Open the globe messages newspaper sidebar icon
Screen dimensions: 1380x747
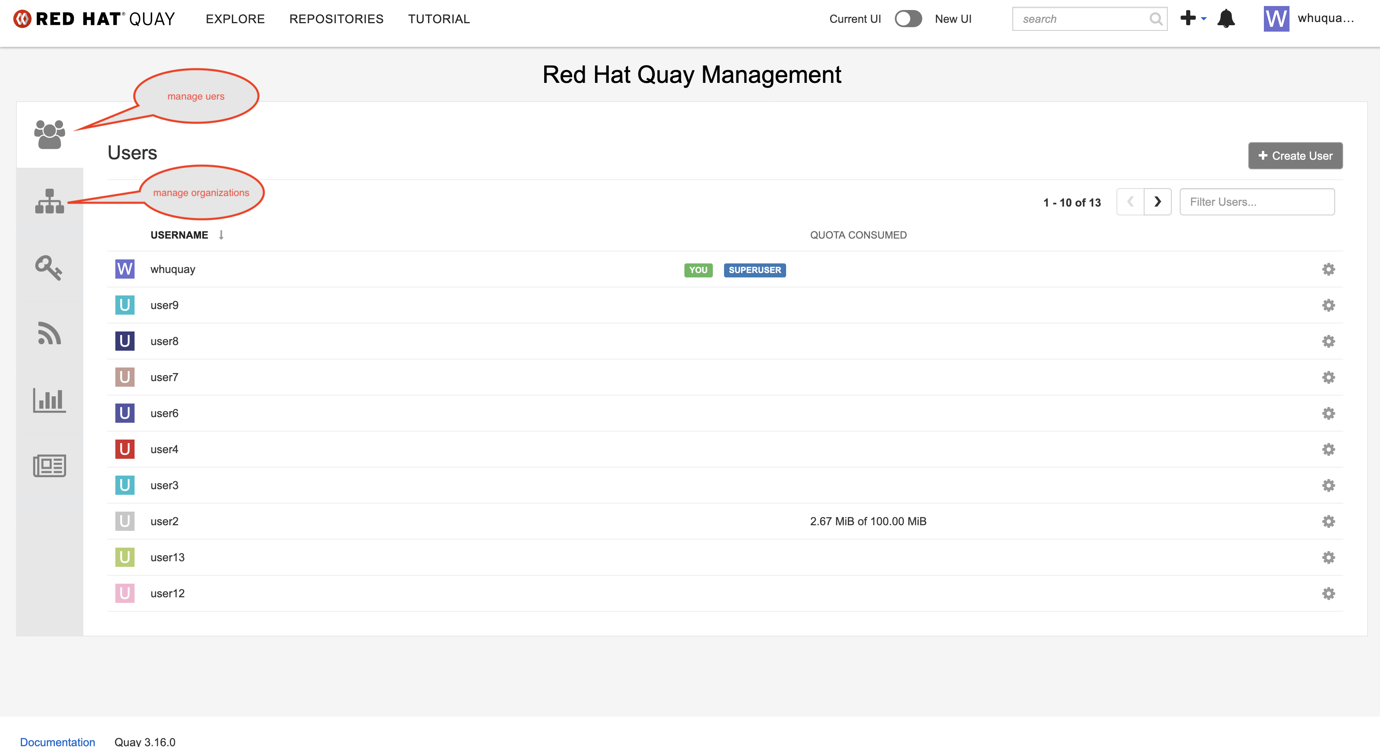(x=49, y=466)
